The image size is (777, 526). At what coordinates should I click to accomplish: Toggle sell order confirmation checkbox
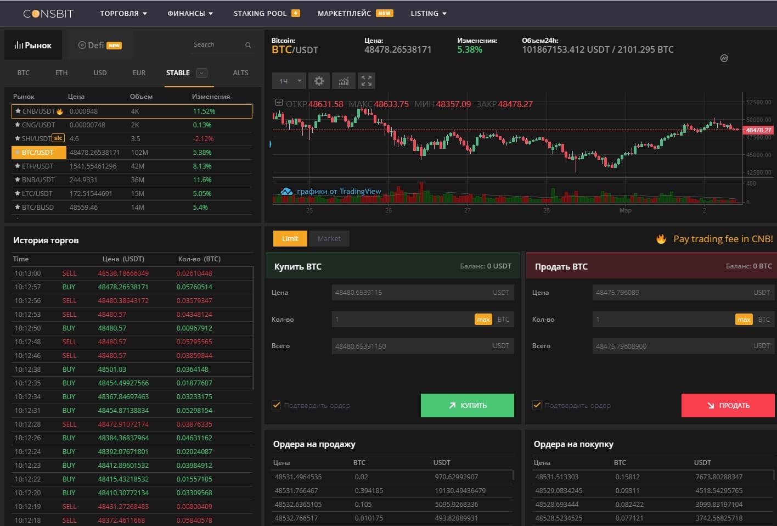[x=537, y=405]
